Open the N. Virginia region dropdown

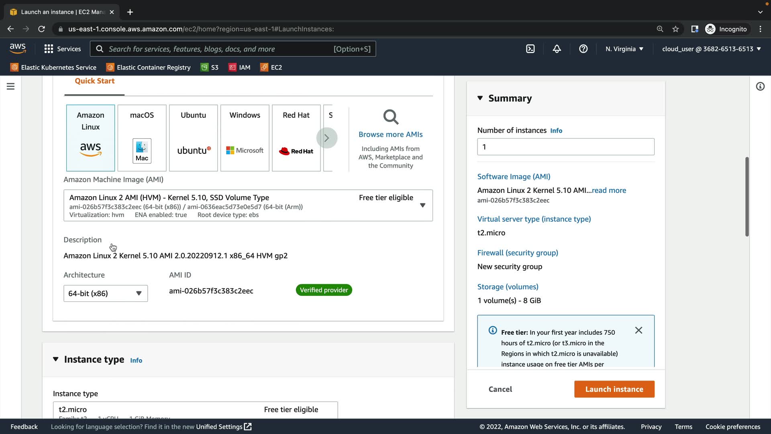pyautogui.click(x=624, y=49)
